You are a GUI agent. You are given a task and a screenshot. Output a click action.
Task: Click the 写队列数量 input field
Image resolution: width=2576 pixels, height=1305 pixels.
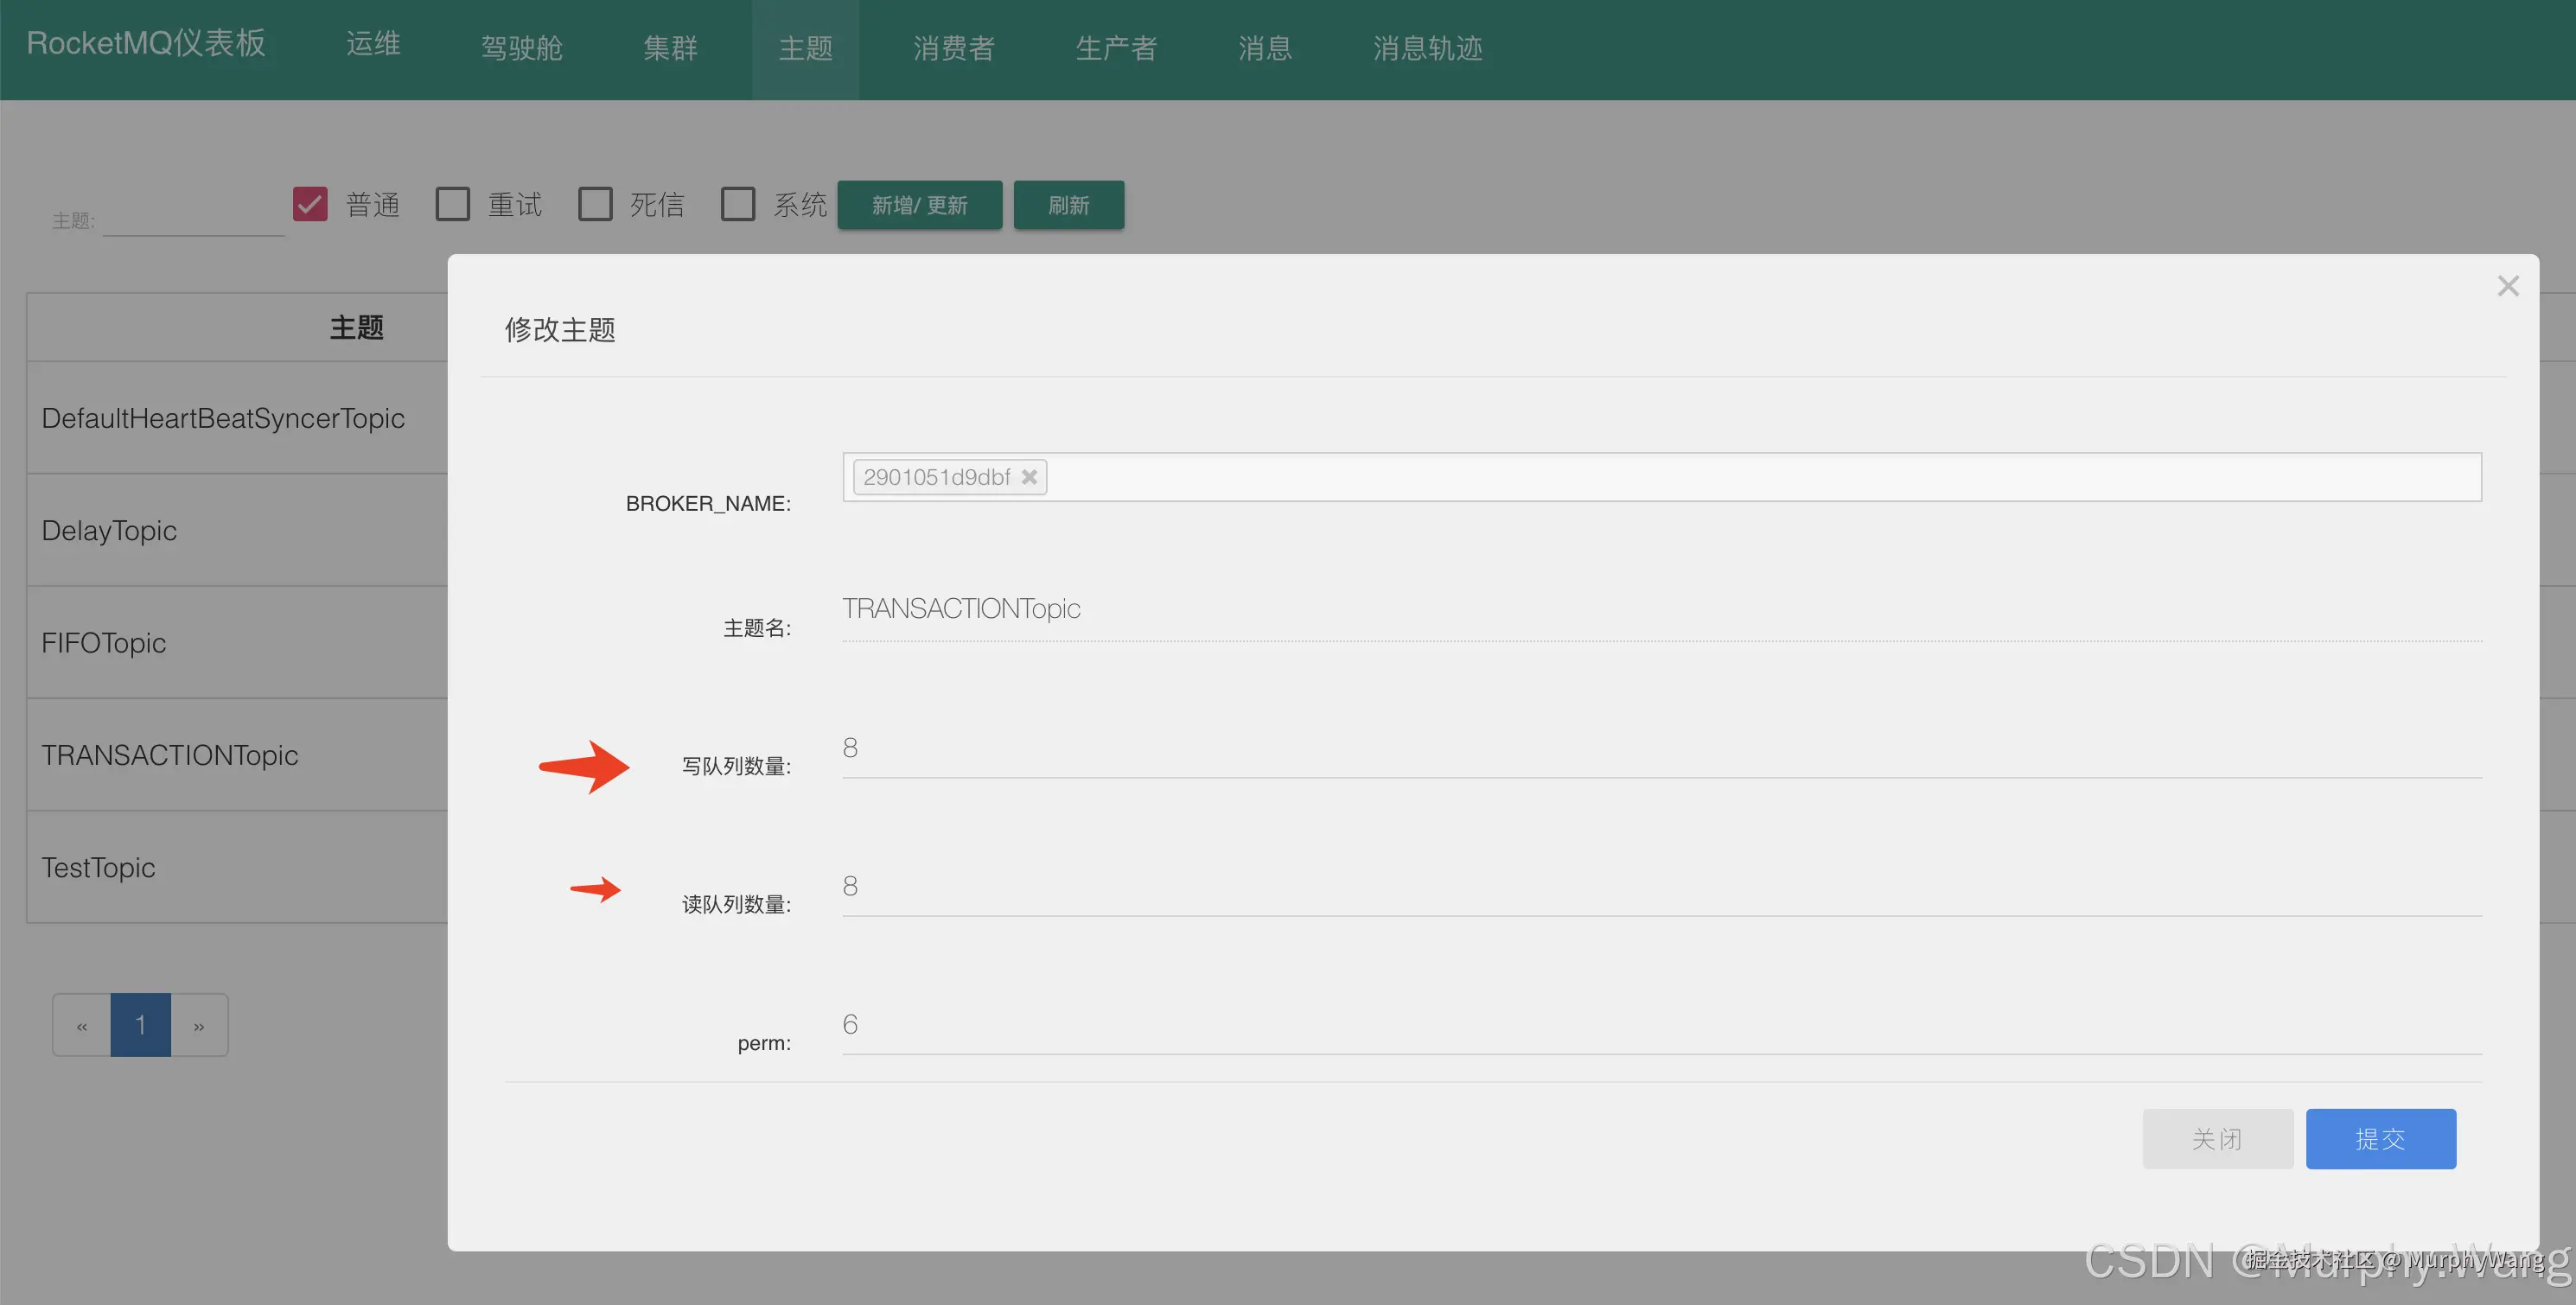[x=1660, y=749]
